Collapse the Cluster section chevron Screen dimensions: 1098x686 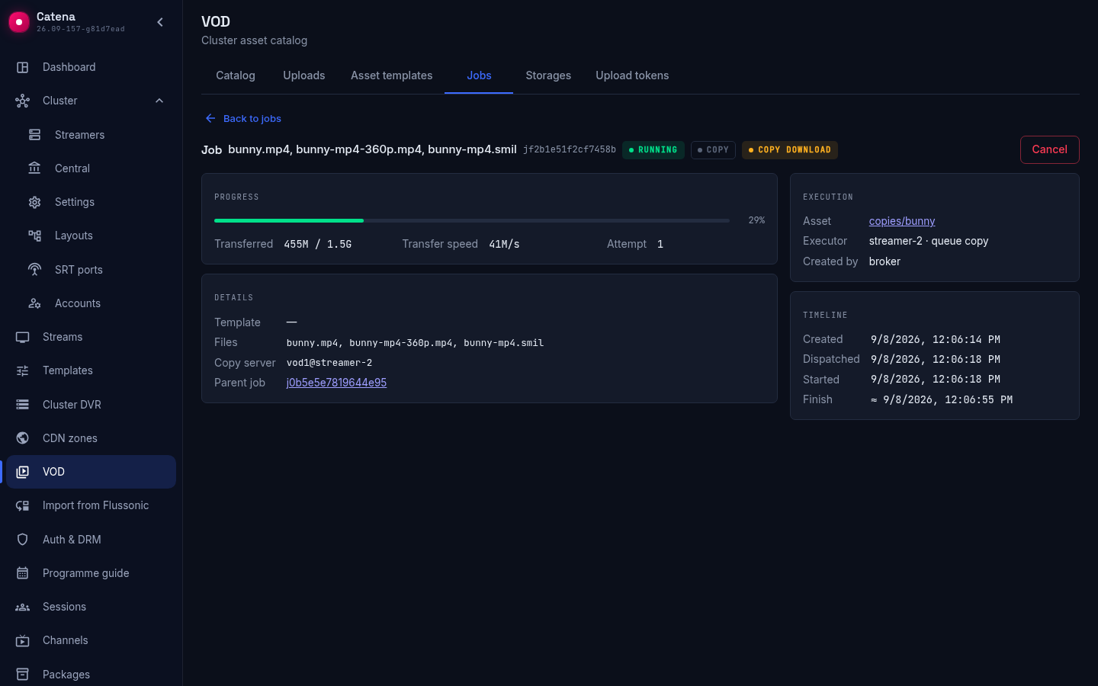159,101
